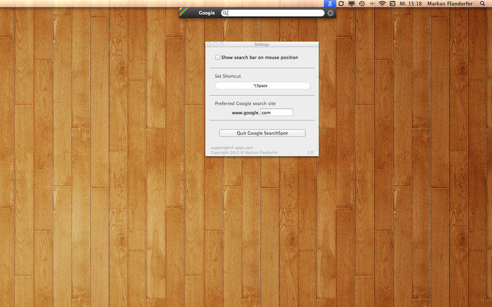This screenshot has height=307, width=492.
Task: Click the Mi. 15:18 clock in menu bar
Action: [x=410, y=4]
